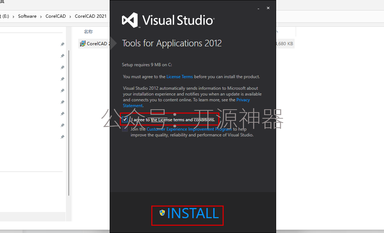The image size is (384, 233).
Task: Go to CorelCAD folder in breadcrumb
Action: tap(56, 16)
